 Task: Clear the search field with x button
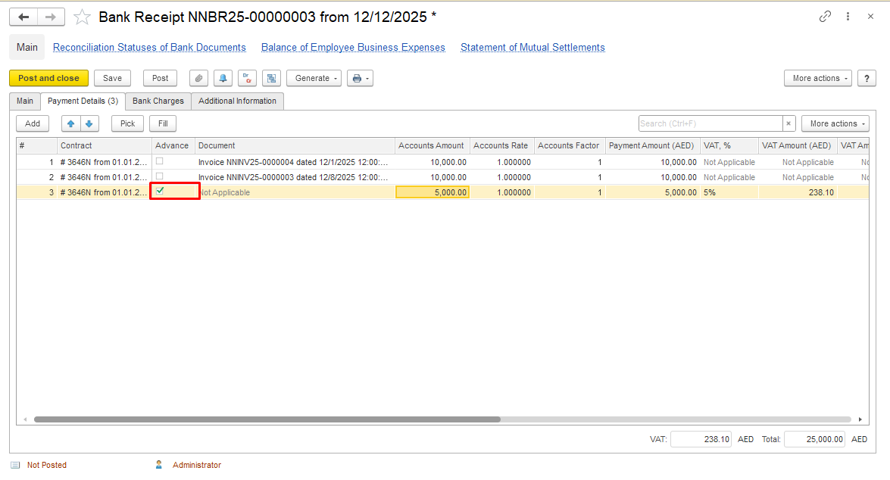tap(789, 123)
